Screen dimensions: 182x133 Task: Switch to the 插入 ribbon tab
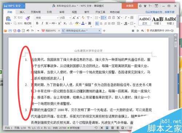click(22, 12)
